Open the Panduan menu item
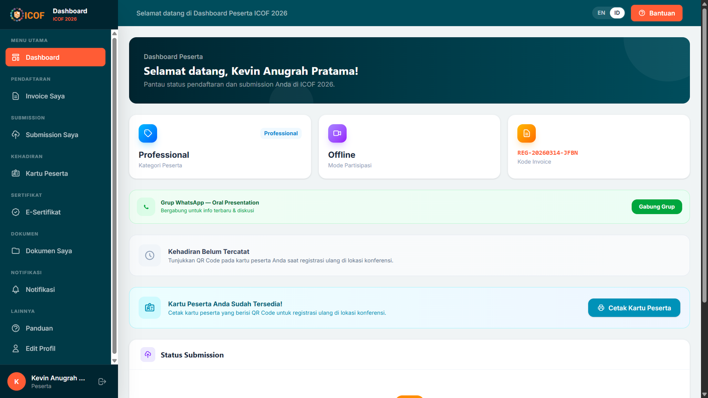708x398 pixels. click(x=38, y=328)
